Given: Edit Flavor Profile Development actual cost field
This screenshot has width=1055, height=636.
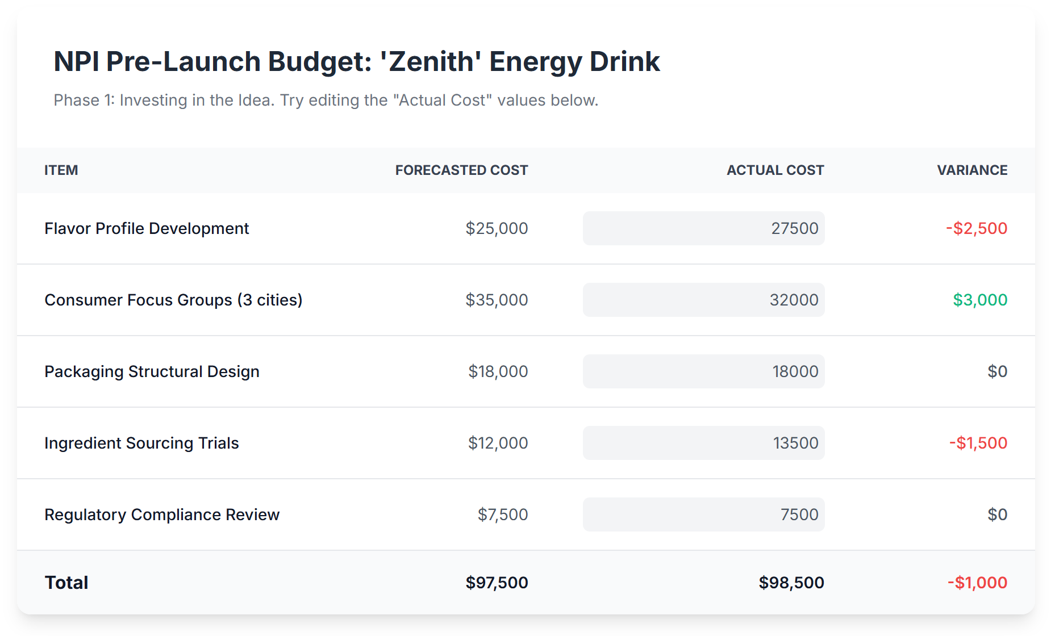Looking at the screenshot, I should coord(703,228).
